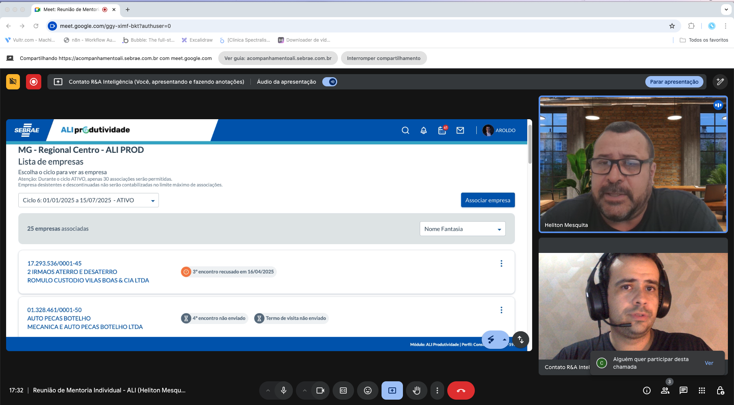Open the calendar icon with 45 badge

[442, 130]
